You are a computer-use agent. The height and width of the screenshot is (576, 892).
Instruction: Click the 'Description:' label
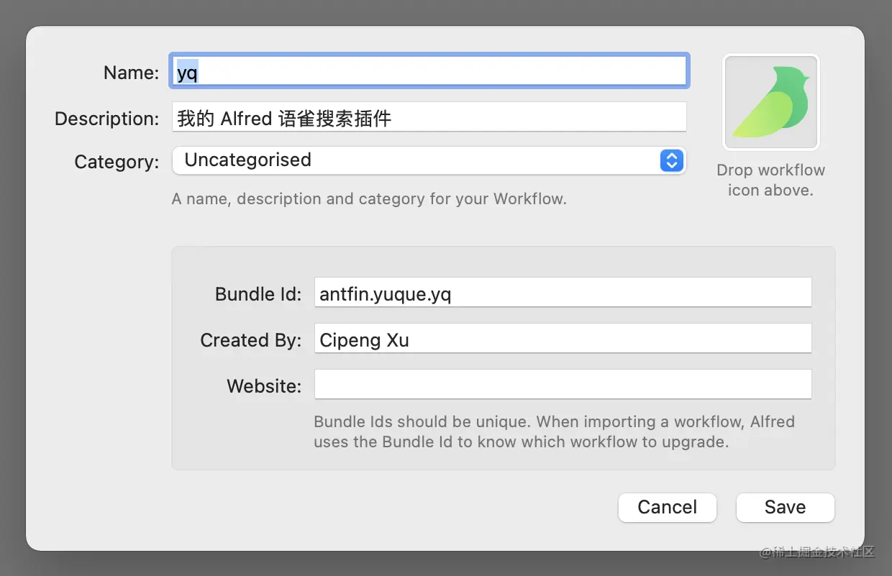point(107,119)
